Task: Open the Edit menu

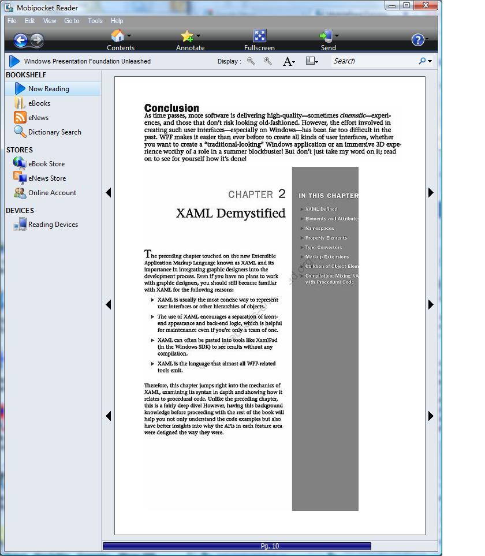Action: pyautogui.click(x=30, y=21)
